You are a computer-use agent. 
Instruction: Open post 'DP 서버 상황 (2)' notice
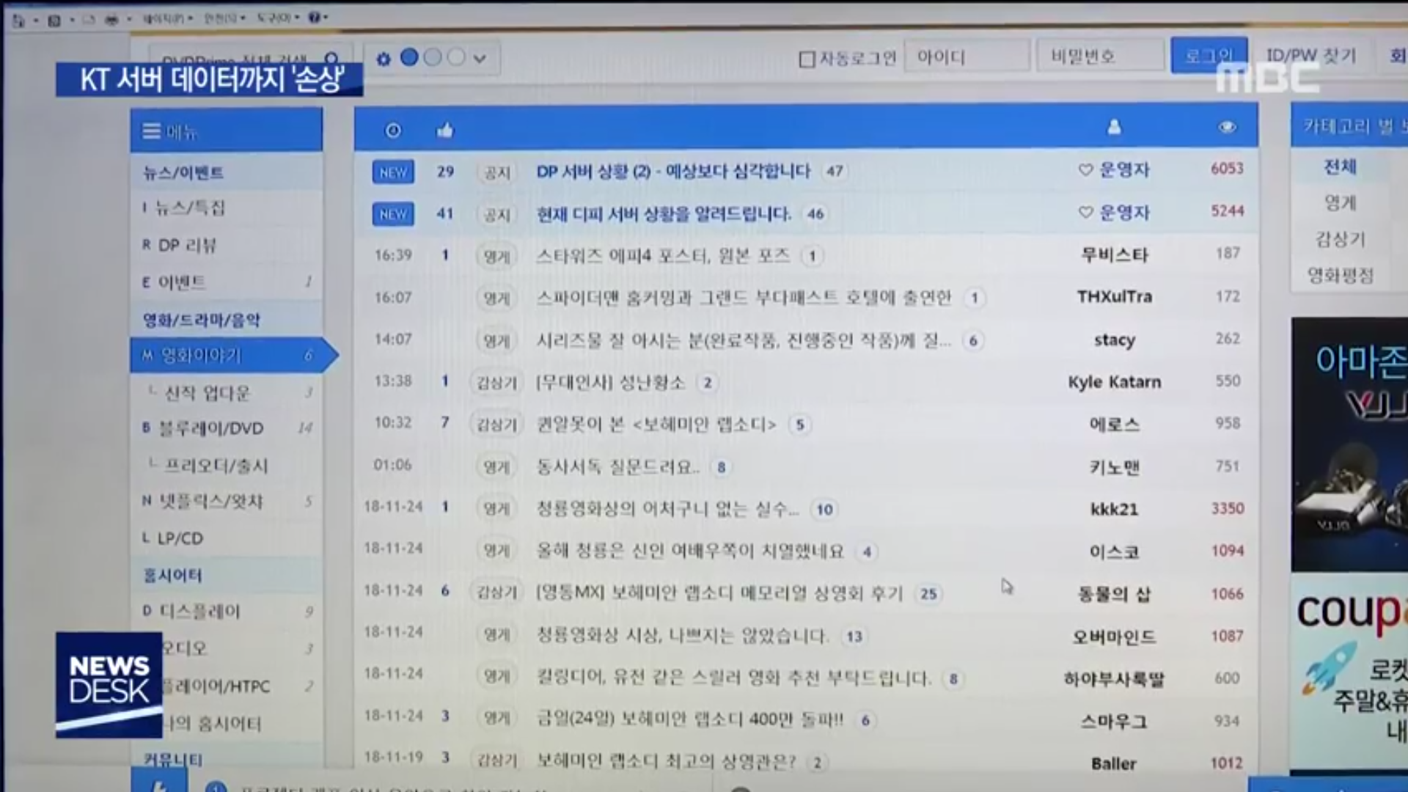(x=673, y=172)
